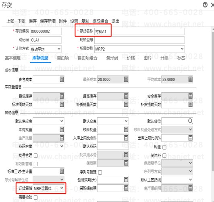The image size is (214, 202).
Task: Click the 保存 button
Action: (x=33, y=21)
